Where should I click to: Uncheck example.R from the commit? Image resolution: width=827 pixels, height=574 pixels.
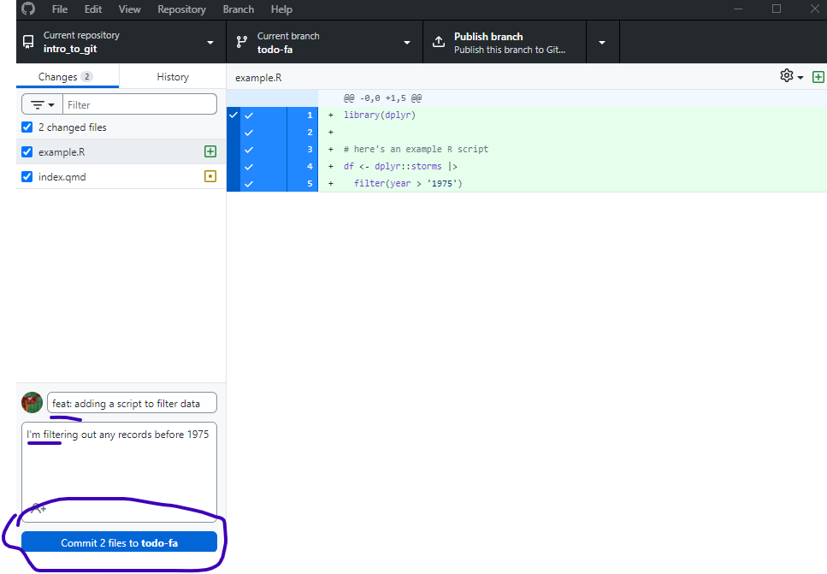[25, 151]
